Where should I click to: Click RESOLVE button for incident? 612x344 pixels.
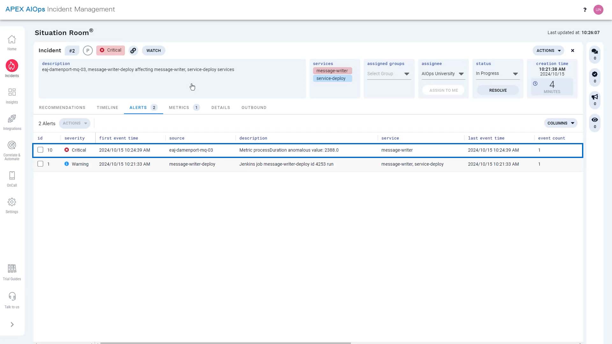point(498,90)
